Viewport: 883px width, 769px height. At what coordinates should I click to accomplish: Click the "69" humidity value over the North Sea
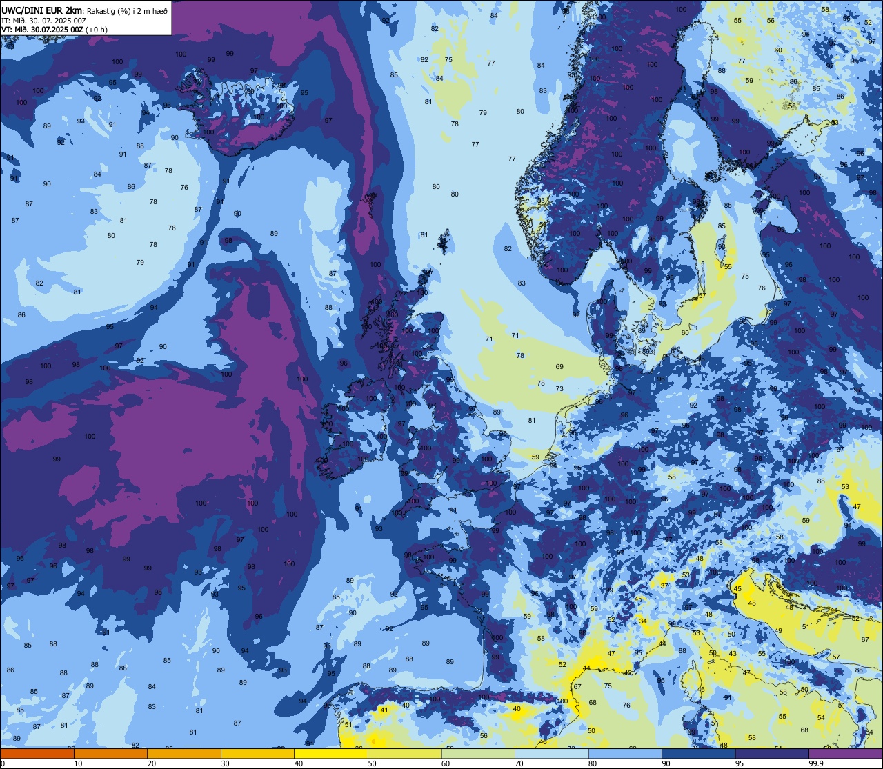click(x=559, y=367)
